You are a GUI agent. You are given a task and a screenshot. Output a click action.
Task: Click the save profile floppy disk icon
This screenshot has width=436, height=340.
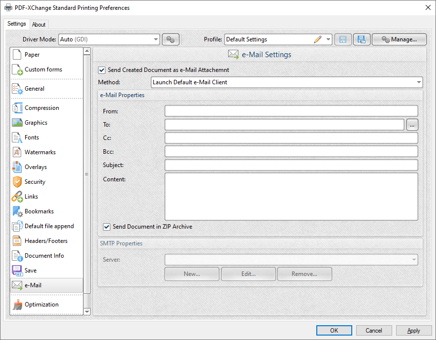(343, 39)
